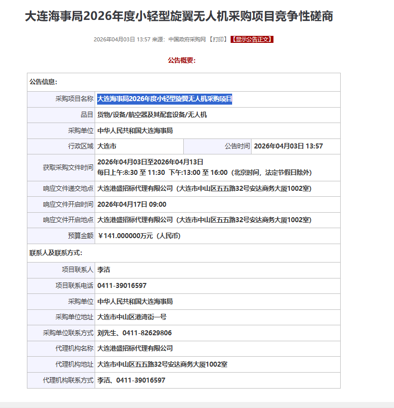Click the 公告信息 section header
This screenshot has width=394, height=408.
43,82
